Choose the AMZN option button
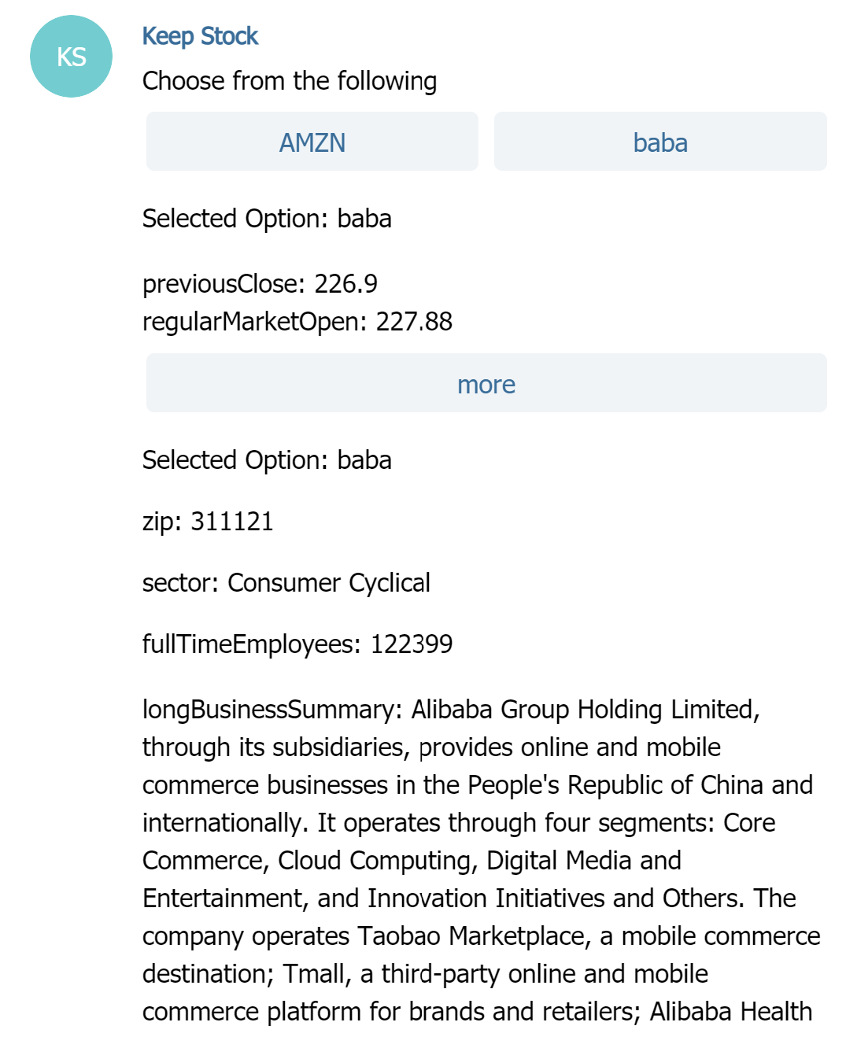Image resolution: width=846 pixels, height=1048 pixels. coord(312,142)
